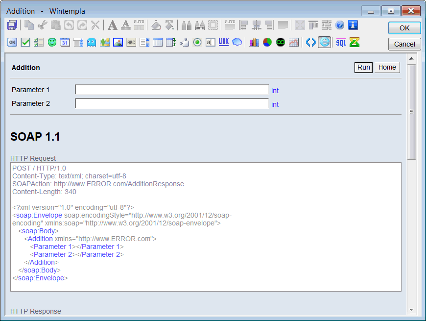This screenshot has width=426, height=321.
Task: Click the radio button element icon
Action: (x=197, y=42)
